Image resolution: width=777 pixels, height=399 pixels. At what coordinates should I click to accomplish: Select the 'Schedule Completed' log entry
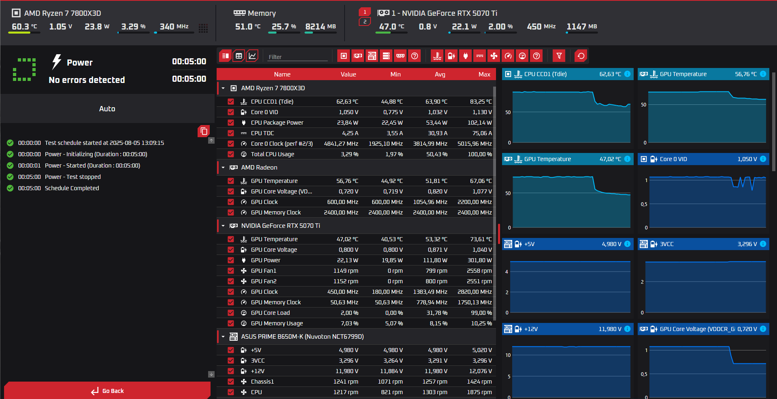[72, 188]
